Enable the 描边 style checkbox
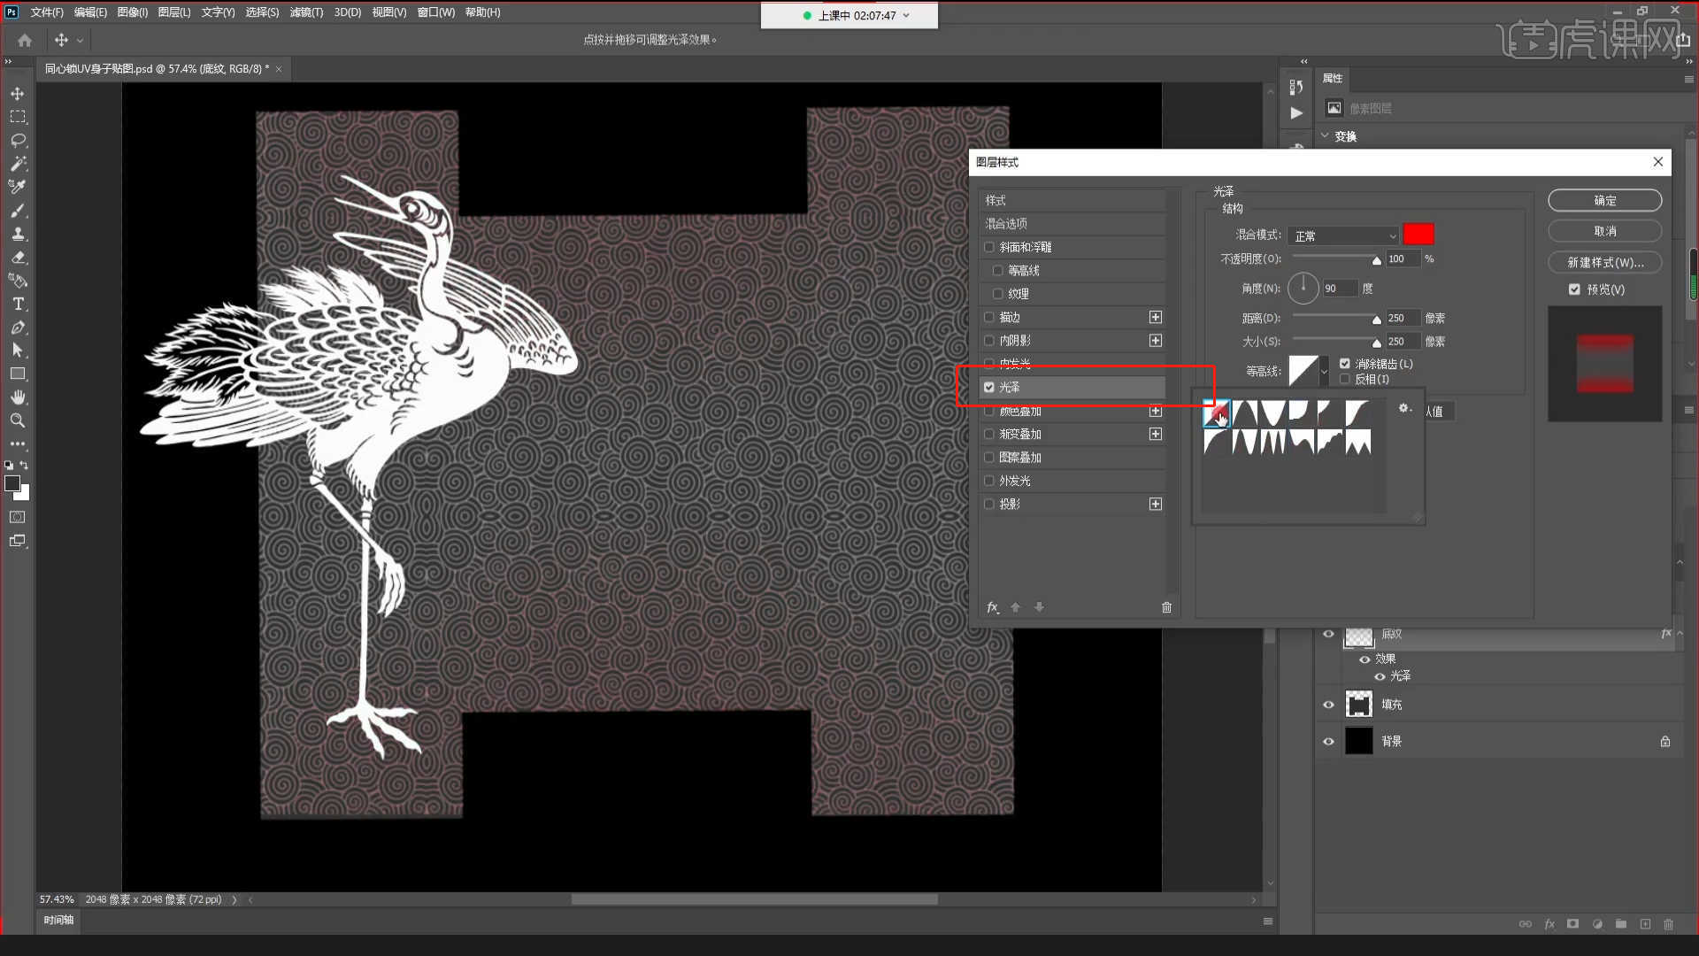The image size is (1699, 956). click(989, 317)
